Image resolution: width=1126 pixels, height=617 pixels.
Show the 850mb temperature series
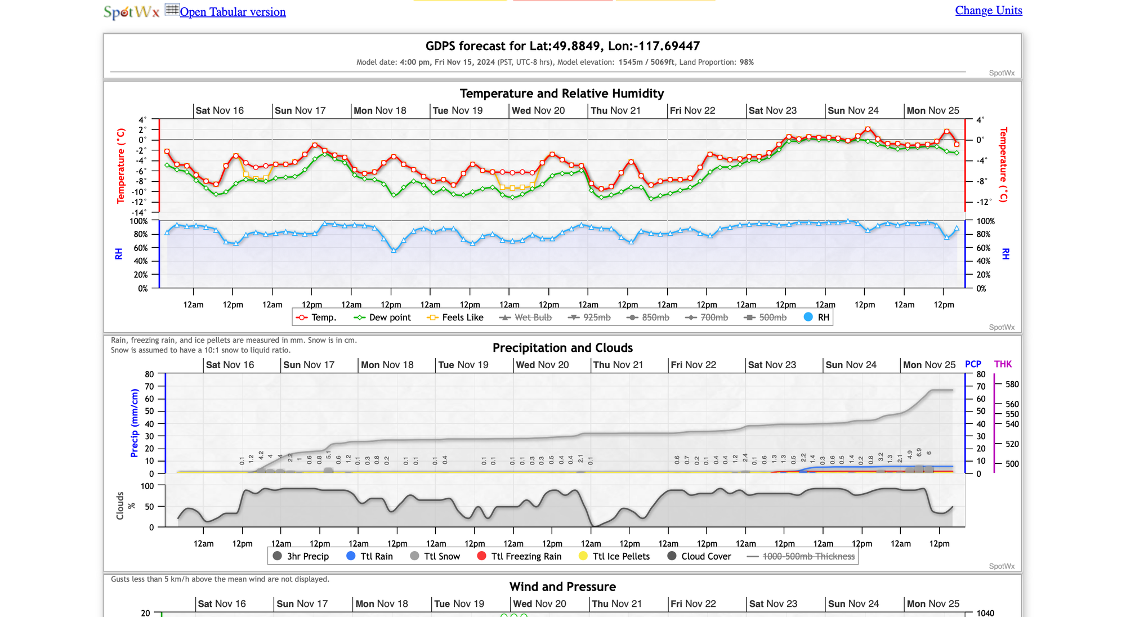click(648, 318)
